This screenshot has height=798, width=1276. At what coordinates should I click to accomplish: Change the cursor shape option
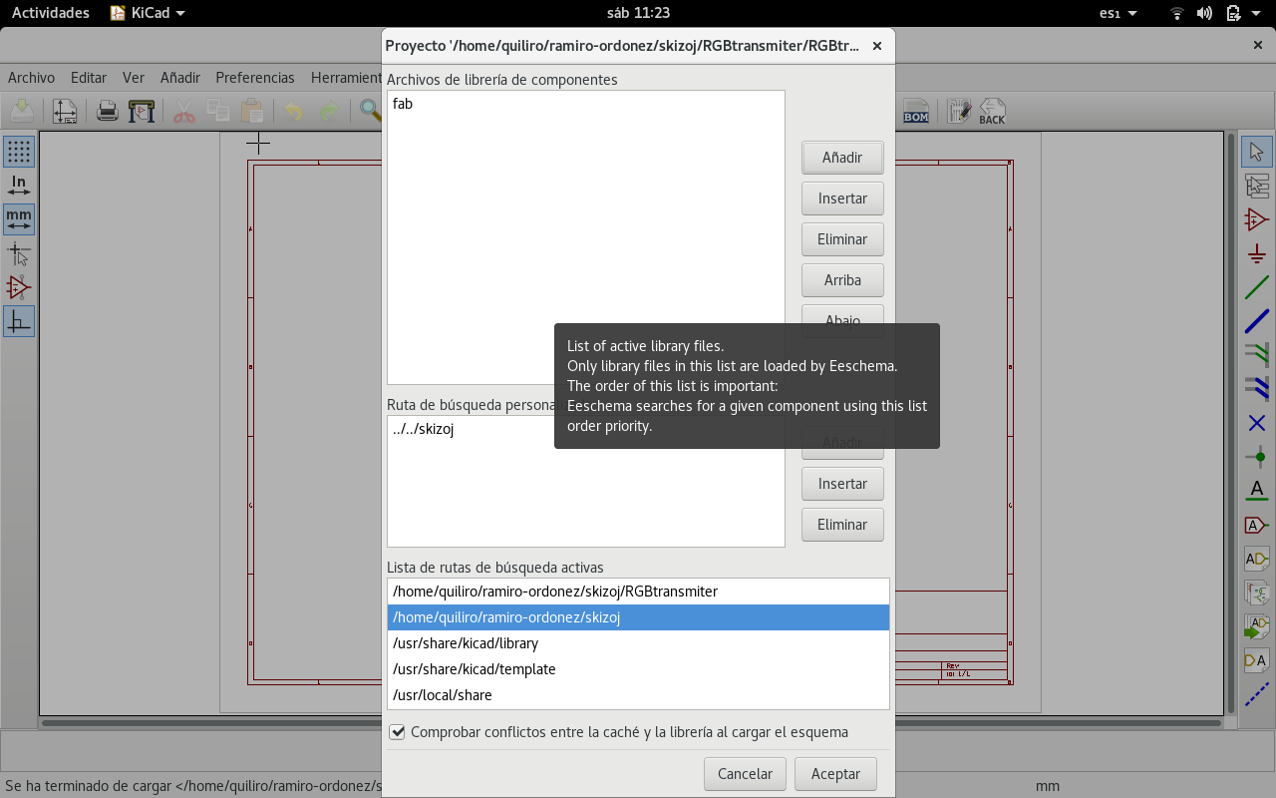(x=19, y=253)
